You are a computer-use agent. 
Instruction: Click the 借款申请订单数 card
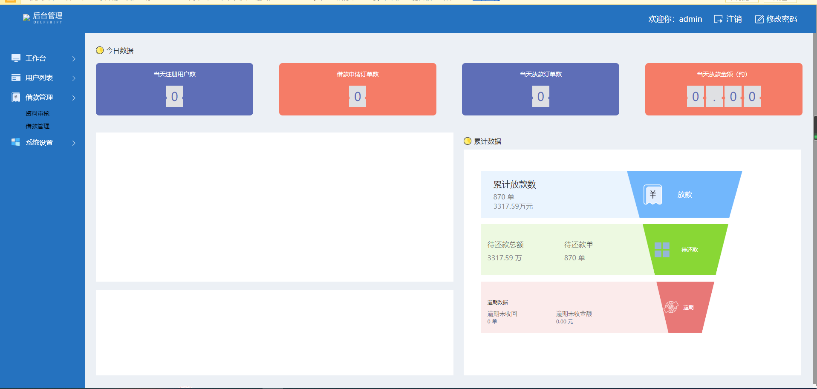[358, 89]
